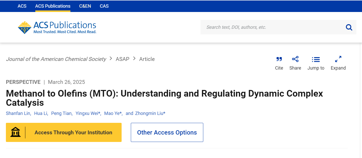Open Journal of the American Chemical Society breadcrumb
362x158 pixels.
[56, 59]
